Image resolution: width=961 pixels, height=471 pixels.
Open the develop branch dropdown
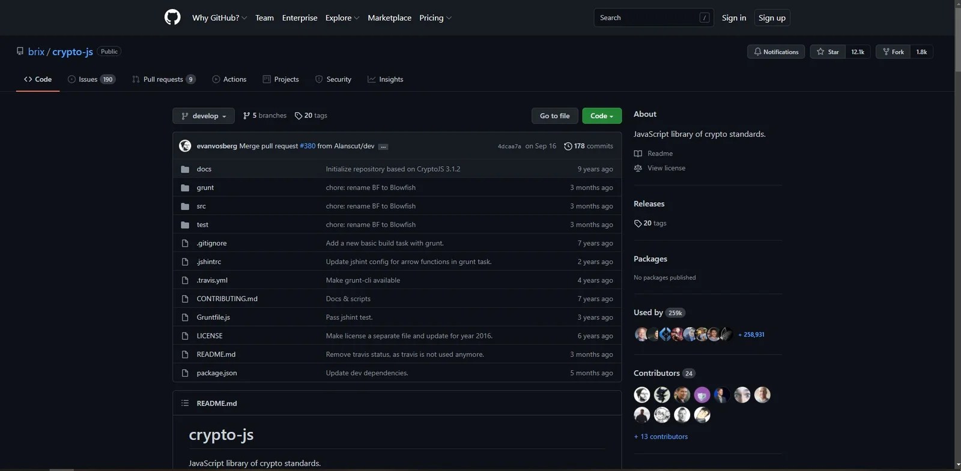[x=204, y=116]
